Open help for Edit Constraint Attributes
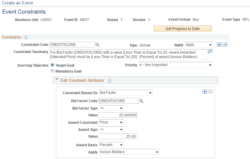Screen dimensions: 250x159 (x=110, y=81)
